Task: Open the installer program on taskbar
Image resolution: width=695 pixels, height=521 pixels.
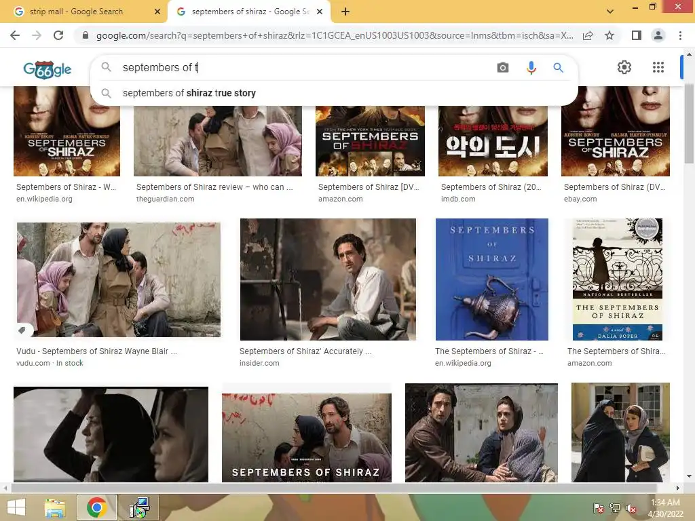Action: click(x=140, y=507)
